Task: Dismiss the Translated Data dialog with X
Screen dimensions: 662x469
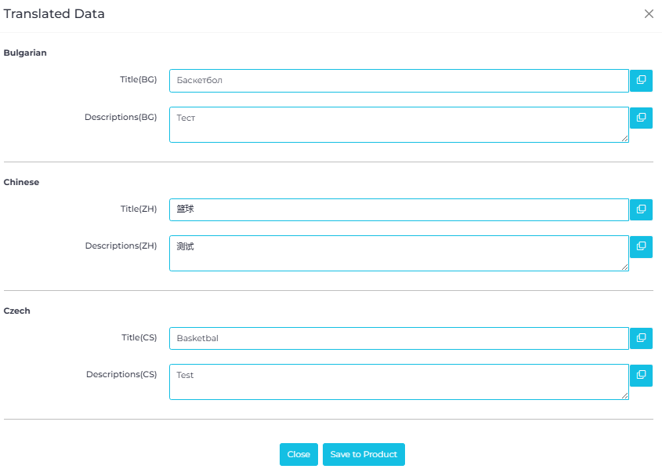Action: pyautogui.click(x=649, y=14)
